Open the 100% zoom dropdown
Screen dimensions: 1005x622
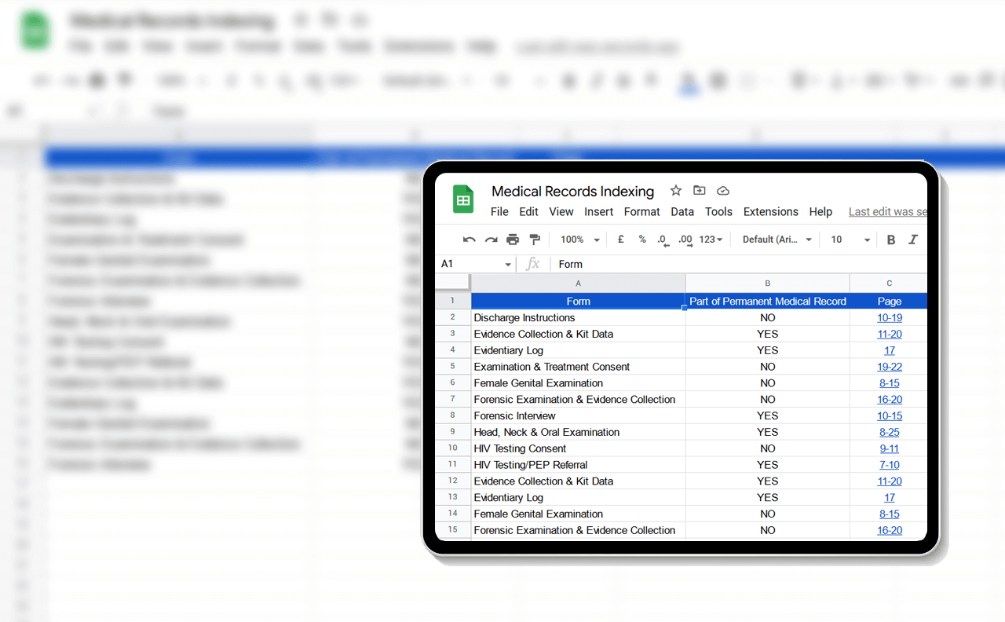(x=579, y=240)
